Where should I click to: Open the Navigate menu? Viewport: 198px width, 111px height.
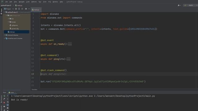[x=22, y=2]
